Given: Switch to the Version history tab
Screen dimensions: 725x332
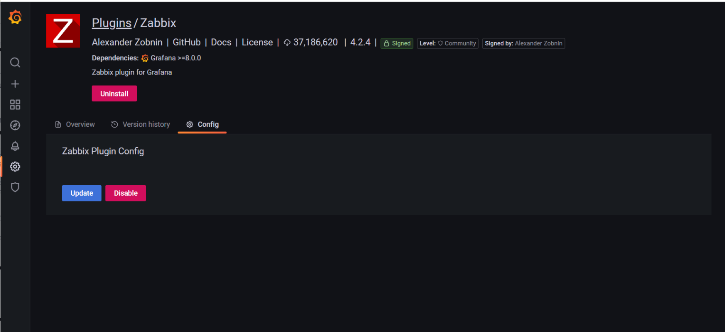Looking at the screenshot, I should tap(141, 124).
